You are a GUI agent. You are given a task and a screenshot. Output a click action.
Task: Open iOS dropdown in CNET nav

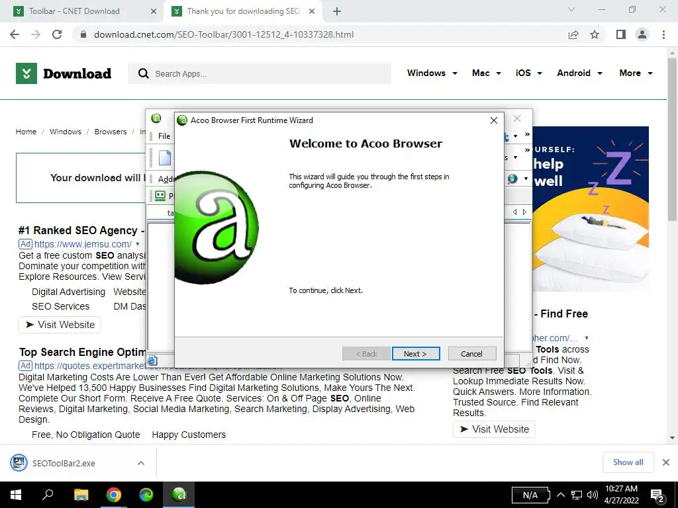coord(528,73)
